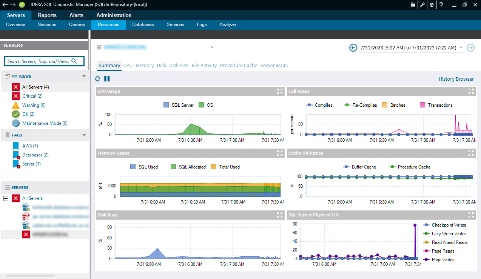Viewport: 481px width, 279px height.
Task: Open the wrench tools icon in title bar
Action: [x=422, y=5]
